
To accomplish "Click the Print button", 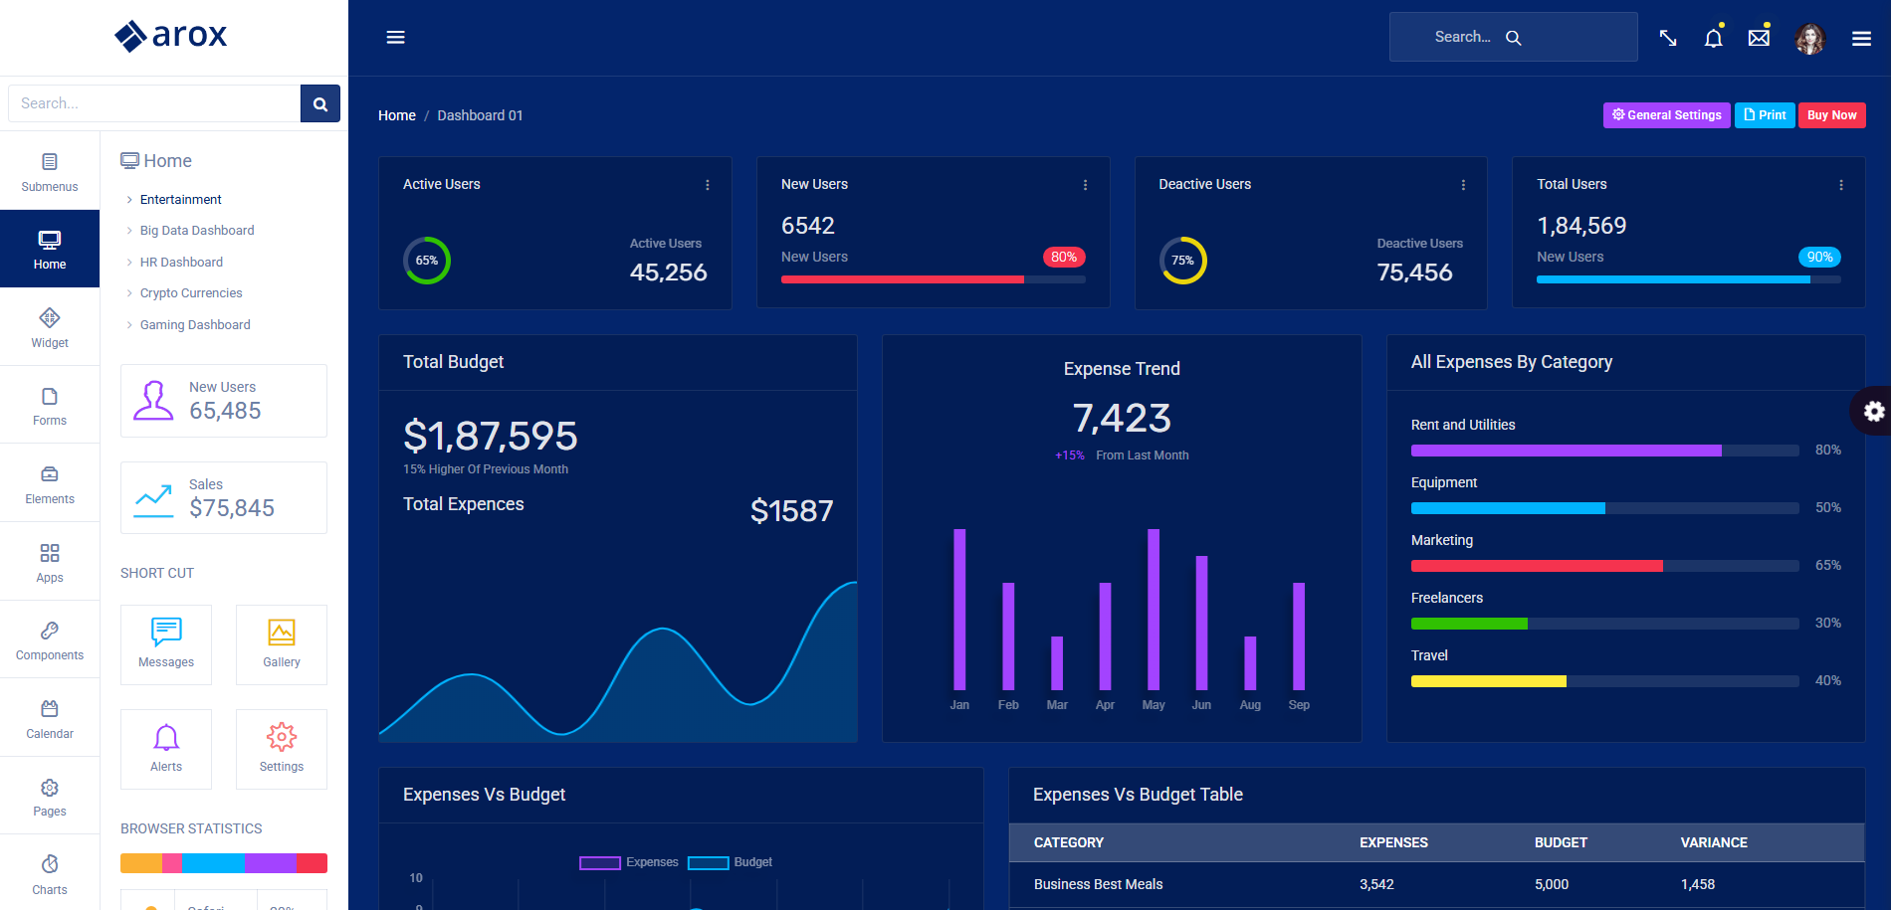I will click(1765, 115).
